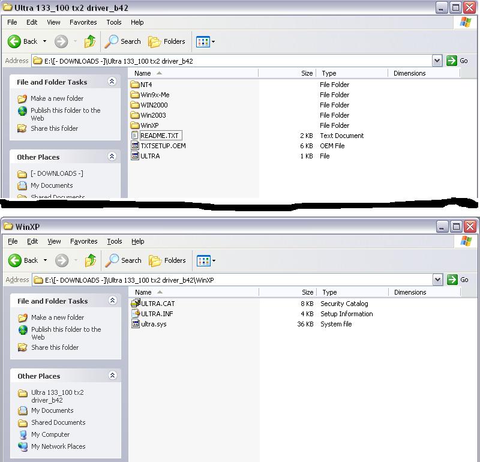Expand address bar dropdown in top window
Image resolution: width=480 pixels, height=462 pixels.
(x=437, y=61)
